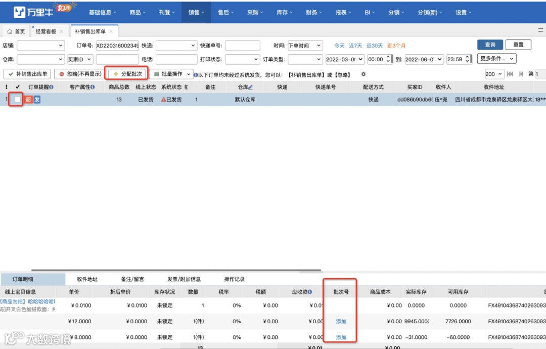
Task: Click the edit pencil icon on the 仓库 column header
Action: coord(250,86)
